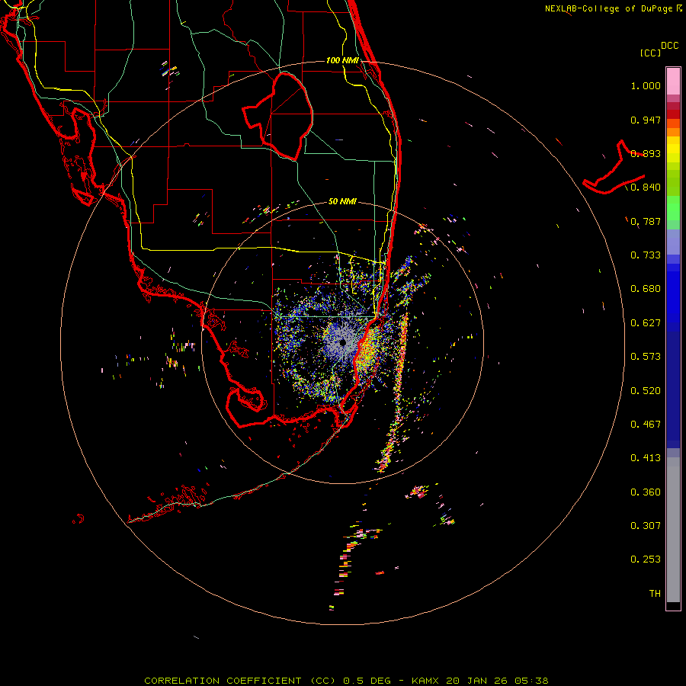Viewport: 686px width, 686px height.
Task: Click the 50 NMI range ring label
Action: 342,201
